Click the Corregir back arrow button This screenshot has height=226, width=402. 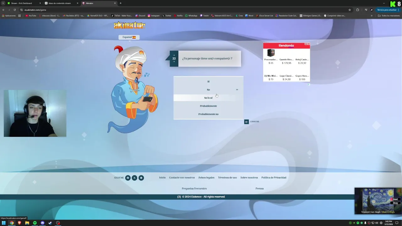pos(247,121)
